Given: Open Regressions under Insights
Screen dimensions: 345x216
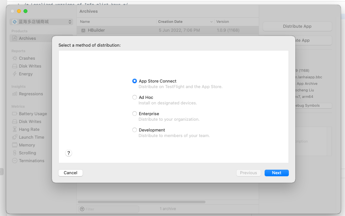Looking at the screenshot, I should pyautogui.click(x=31, y=94).
